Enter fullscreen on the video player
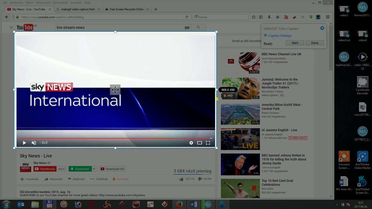 pos(208,143)
